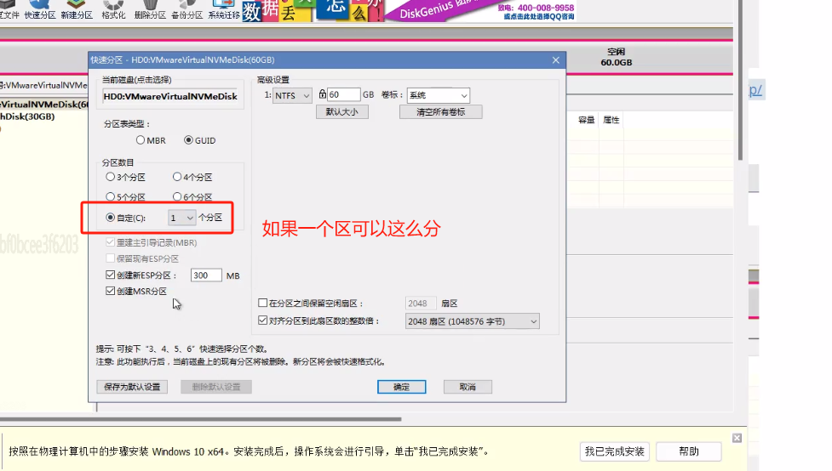Select VirtualNVMeDisk entry in the disk tree
The image size is (832, 471).
pos(44,105)
